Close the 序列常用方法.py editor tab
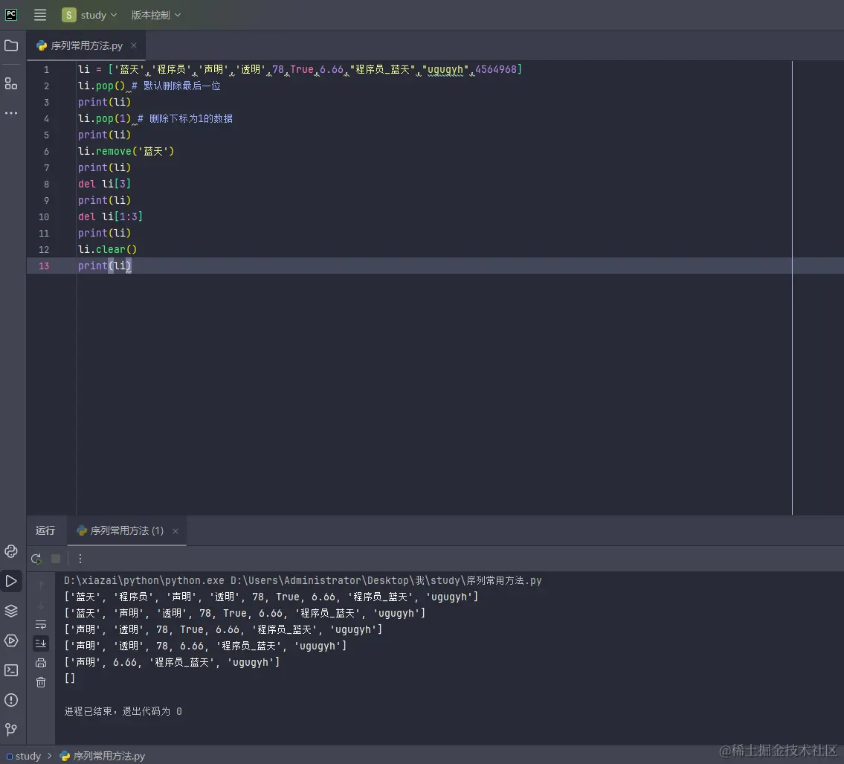844x764 pixels. (134, 46)
